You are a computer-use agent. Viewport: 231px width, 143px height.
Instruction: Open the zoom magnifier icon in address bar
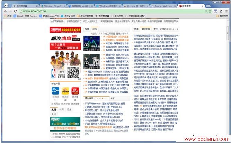point(206,11)
